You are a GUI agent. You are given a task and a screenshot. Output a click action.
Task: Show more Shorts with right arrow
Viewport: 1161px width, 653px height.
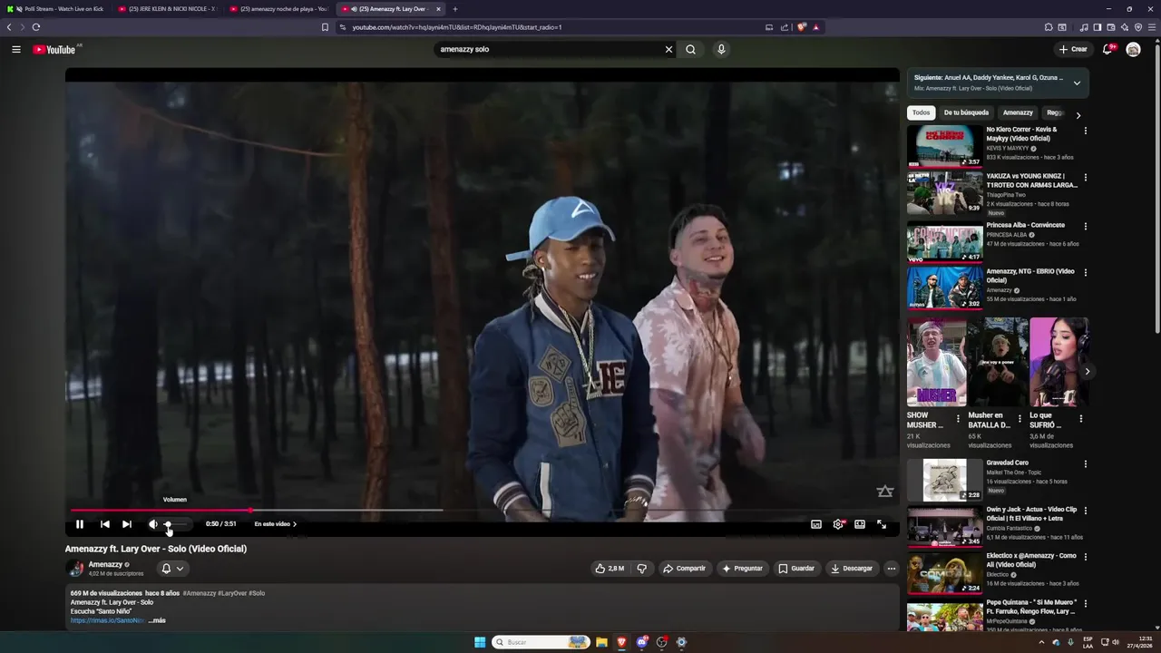coord(1087,372)
